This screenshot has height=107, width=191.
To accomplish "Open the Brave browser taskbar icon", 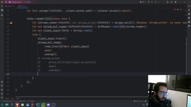I will pos(17,105).
